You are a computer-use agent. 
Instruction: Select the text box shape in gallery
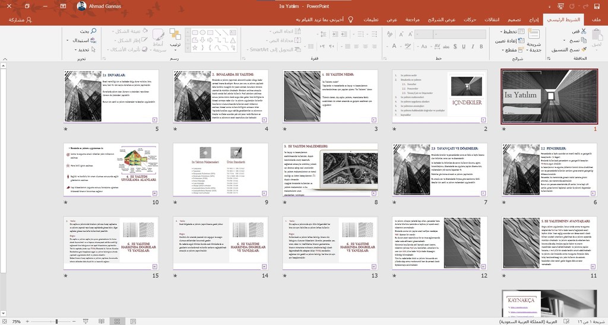pyautogui.click(x=233, y=33)
